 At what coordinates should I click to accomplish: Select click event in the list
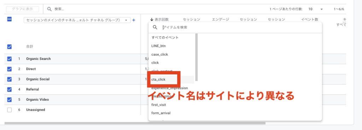[x=155, y=63]
